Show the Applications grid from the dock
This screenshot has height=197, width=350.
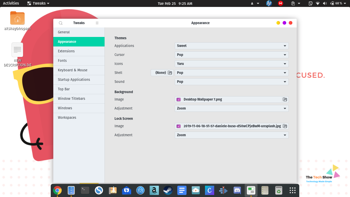(292, 190)
